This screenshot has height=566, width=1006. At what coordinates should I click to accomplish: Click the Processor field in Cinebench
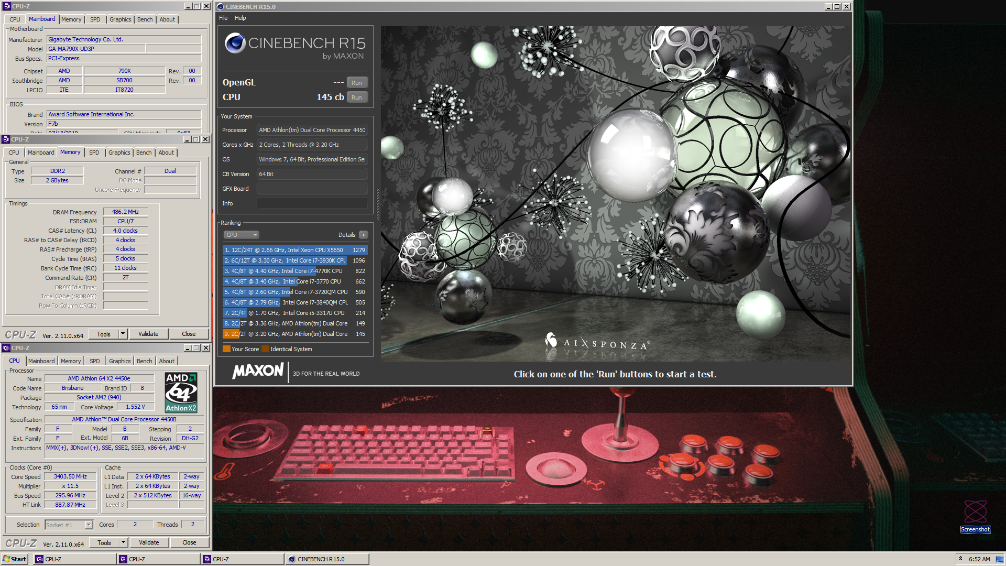click(x=312, y=130)
